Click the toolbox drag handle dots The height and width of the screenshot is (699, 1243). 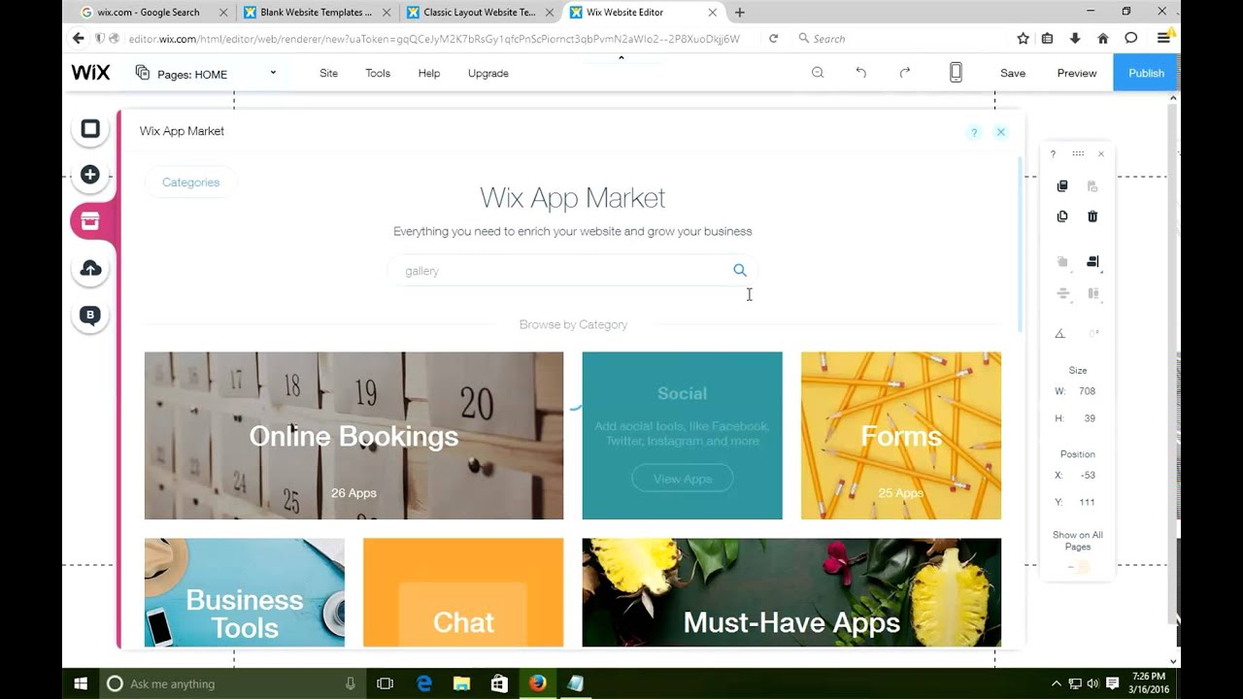point(1078,153)
